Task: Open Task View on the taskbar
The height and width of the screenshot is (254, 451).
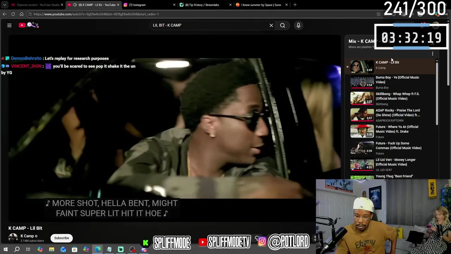Action: click(x=28, y=250)
